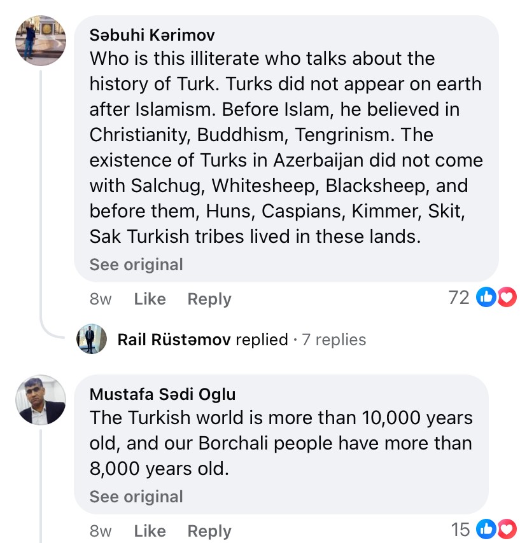Reply to Mustafa Sədi Oglu's comment
This screenshot has height=543, width=527.
point(209,531)
